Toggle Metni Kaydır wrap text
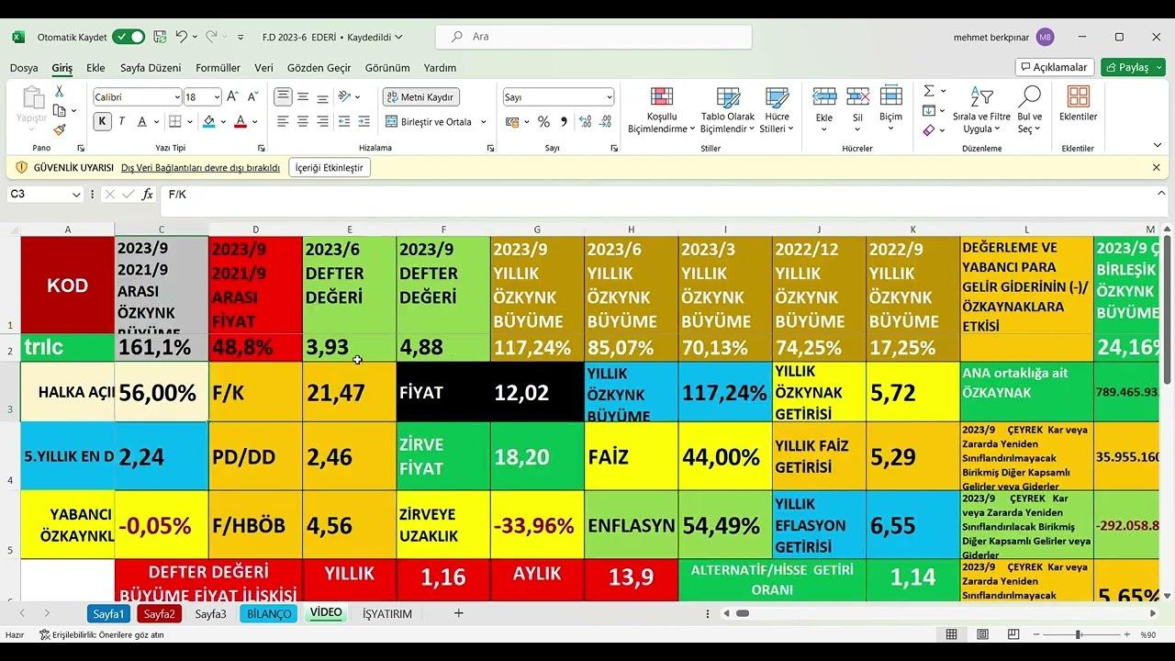Image resolution: width=1175 pixels, height=661 pixels. pyautogui.click(x=420, y=96)
